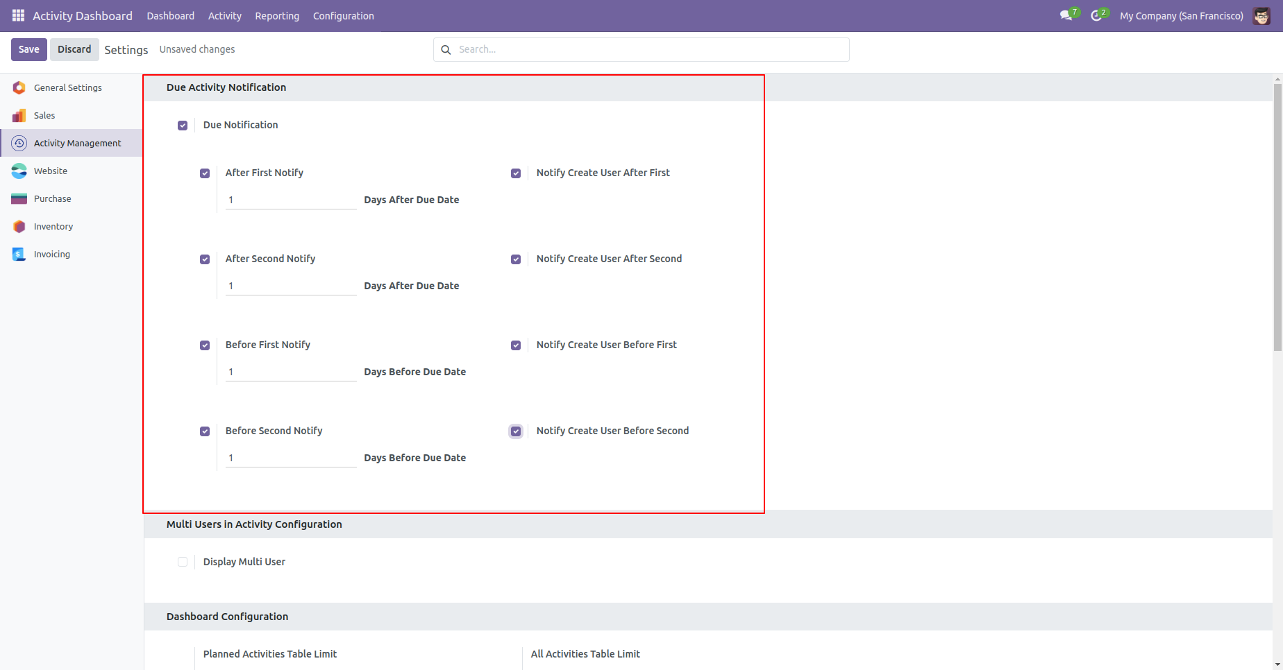Select Website in the settings sidebar

72,171
